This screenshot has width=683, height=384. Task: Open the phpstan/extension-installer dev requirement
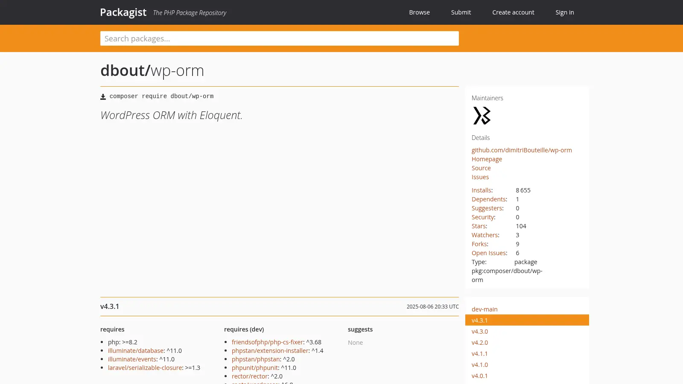pos(270,351)
